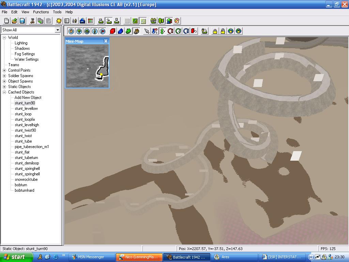Screen dimensions: 349x262
Task: Open a map with the folder icon
Action: point(14,21)
